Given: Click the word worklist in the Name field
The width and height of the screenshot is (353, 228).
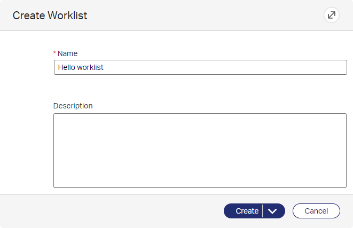Looking at the screenshot, I should (x=90, y=67).
